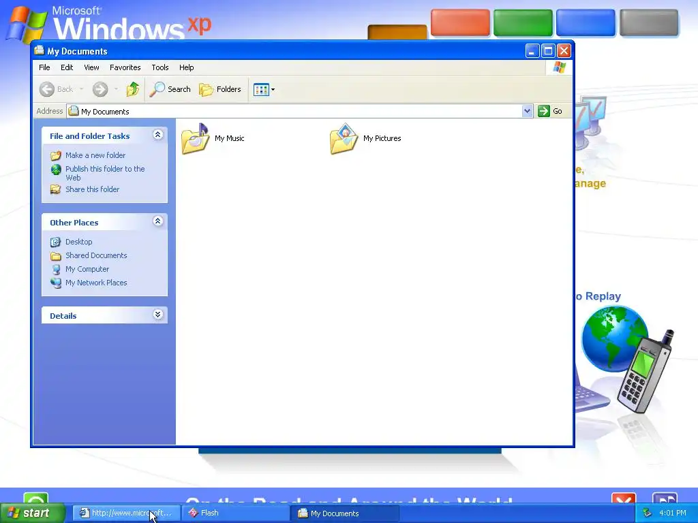Screen dimensions: 698x523
Task: Select the My Pictures folder icon
Action: tap(344, 138)
